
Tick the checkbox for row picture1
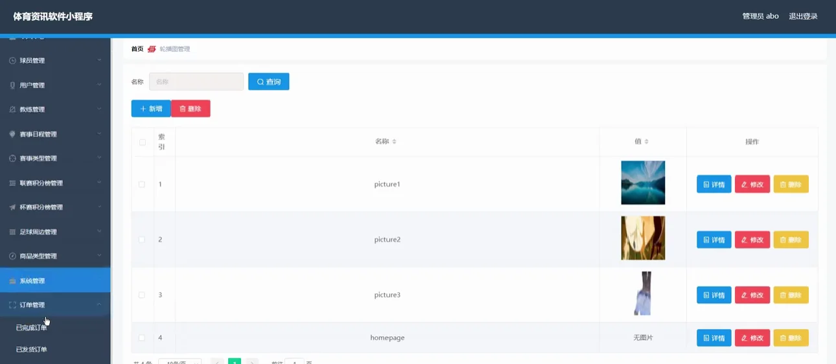coord(142,185)
